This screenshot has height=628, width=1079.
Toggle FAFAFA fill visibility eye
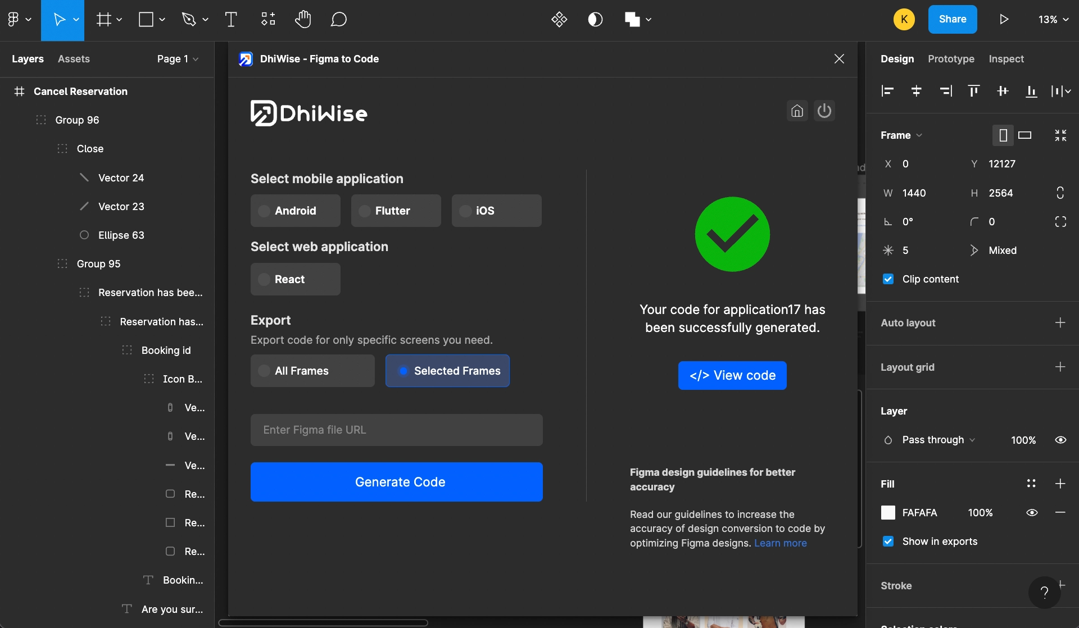1032,512
